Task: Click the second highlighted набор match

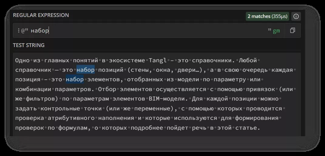Action: (74, 80)
